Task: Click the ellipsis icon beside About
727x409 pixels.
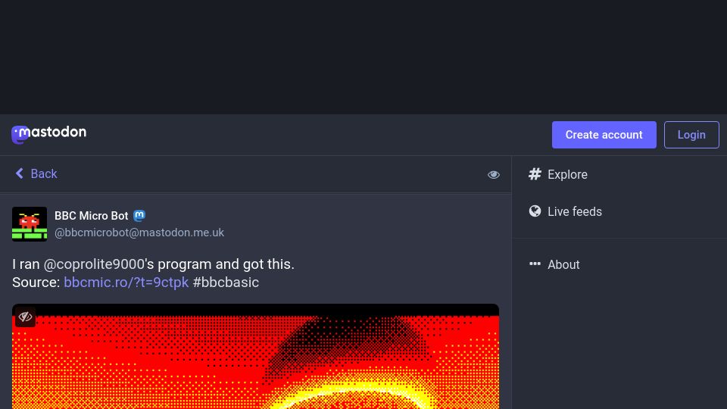Action: pos(535,264)
